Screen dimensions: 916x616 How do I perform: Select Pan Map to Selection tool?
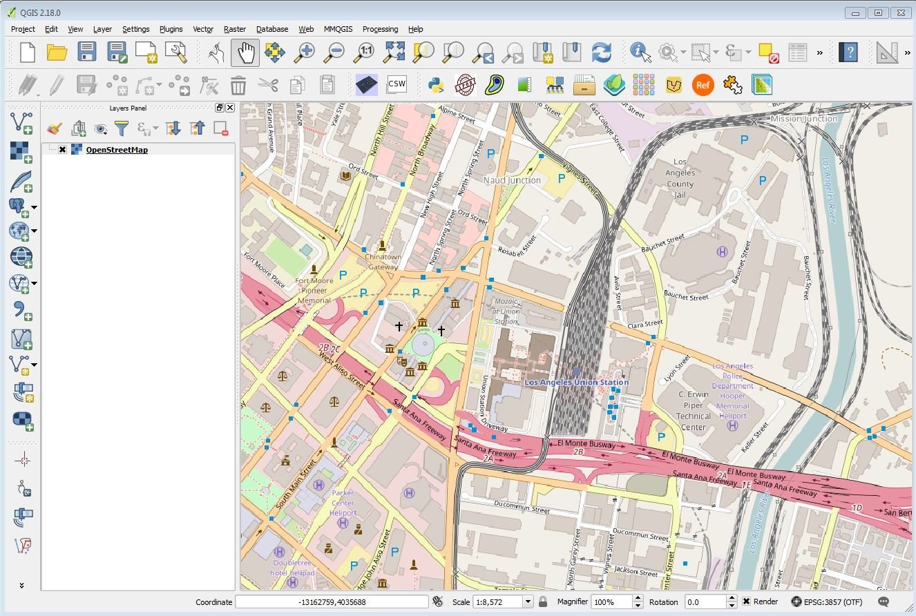click(275, 52)
